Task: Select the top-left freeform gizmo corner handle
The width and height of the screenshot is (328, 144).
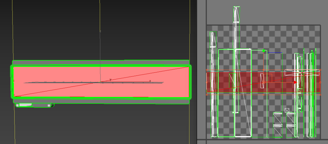Action: pos(207,70)
